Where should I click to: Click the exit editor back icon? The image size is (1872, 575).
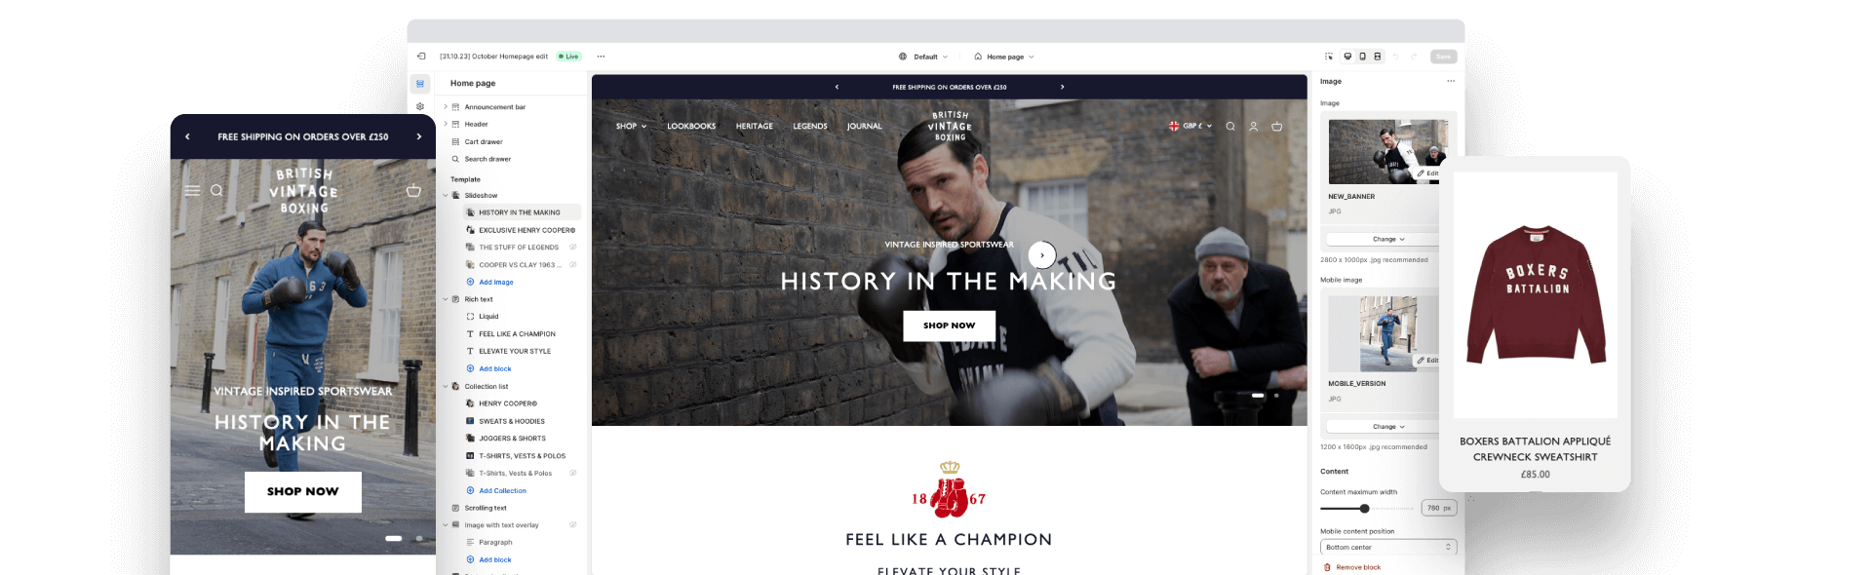[421, 57]
